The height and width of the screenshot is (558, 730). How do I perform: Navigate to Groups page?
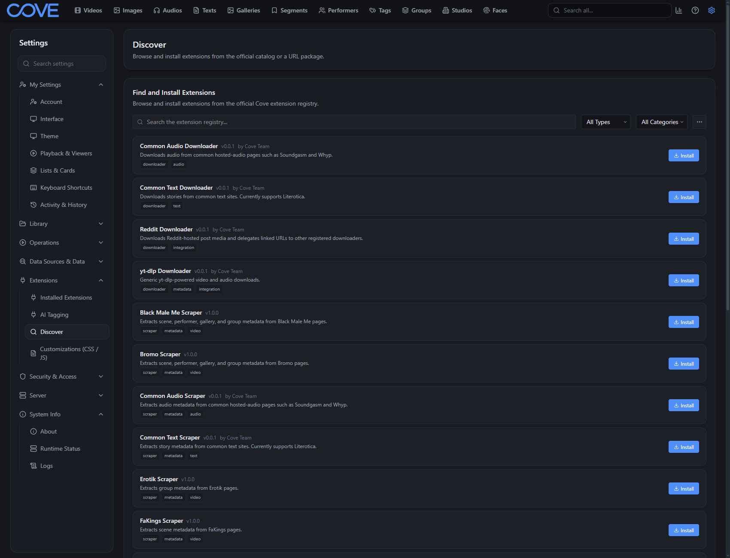(x=417, y=10)
